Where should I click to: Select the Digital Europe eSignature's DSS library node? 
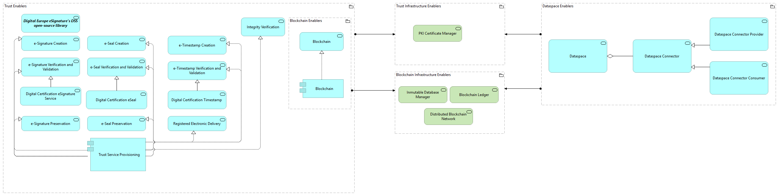[x=51, y=23]
